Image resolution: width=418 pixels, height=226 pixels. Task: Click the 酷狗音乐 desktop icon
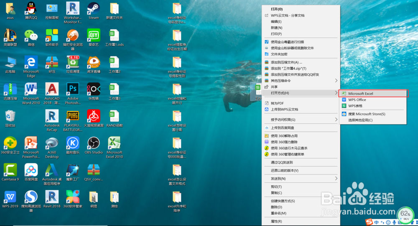(x=72, y=146)
